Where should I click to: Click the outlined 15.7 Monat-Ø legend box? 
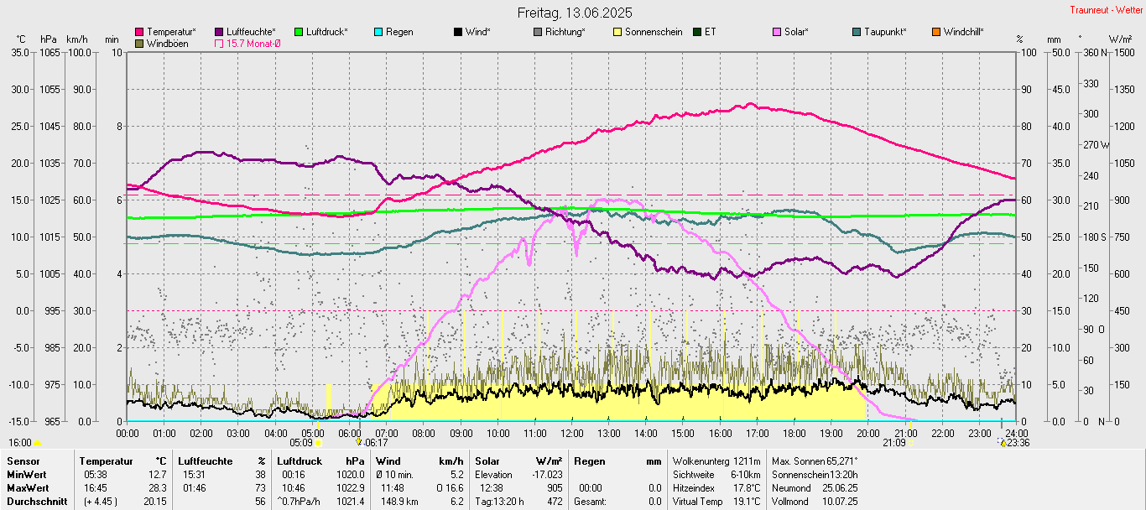click(219, 43)
